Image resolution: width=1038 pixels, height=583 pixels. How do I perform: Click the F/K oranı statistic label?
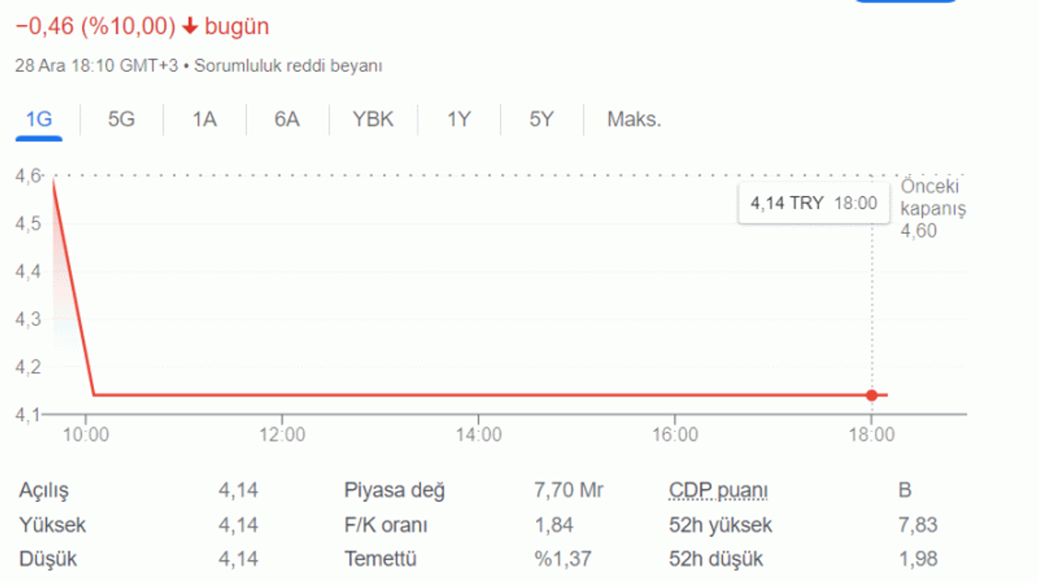[x=386, y=525]
